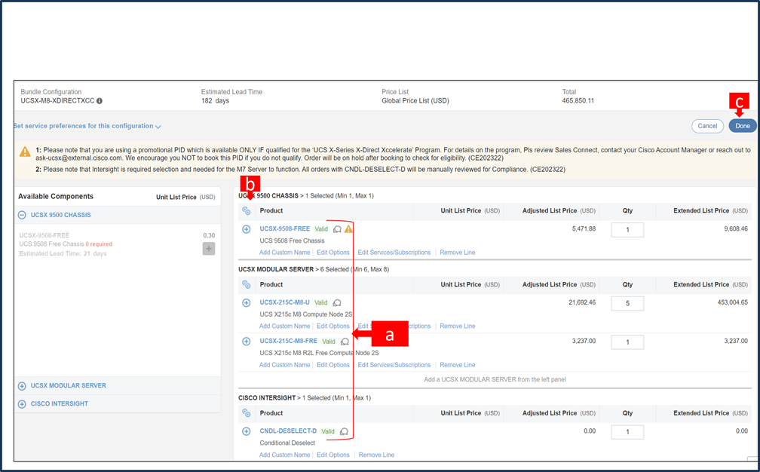Click Remove Line for UCSX-9508-FREE
The height and width of the screenshot is (472, 760).
point(458,253)
